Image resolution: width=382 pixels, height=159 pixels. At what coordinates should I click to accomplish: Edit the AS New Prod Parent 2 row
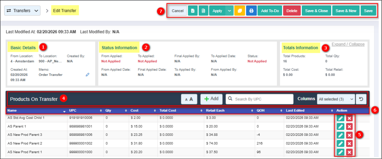[341, 143]
